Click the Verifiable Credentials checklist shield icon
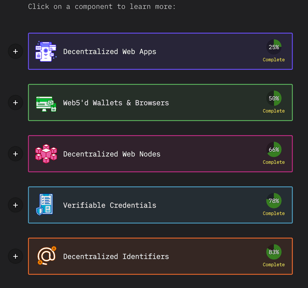Image resolution: width=308 pixels, height=288 pixels. (45, 205)
